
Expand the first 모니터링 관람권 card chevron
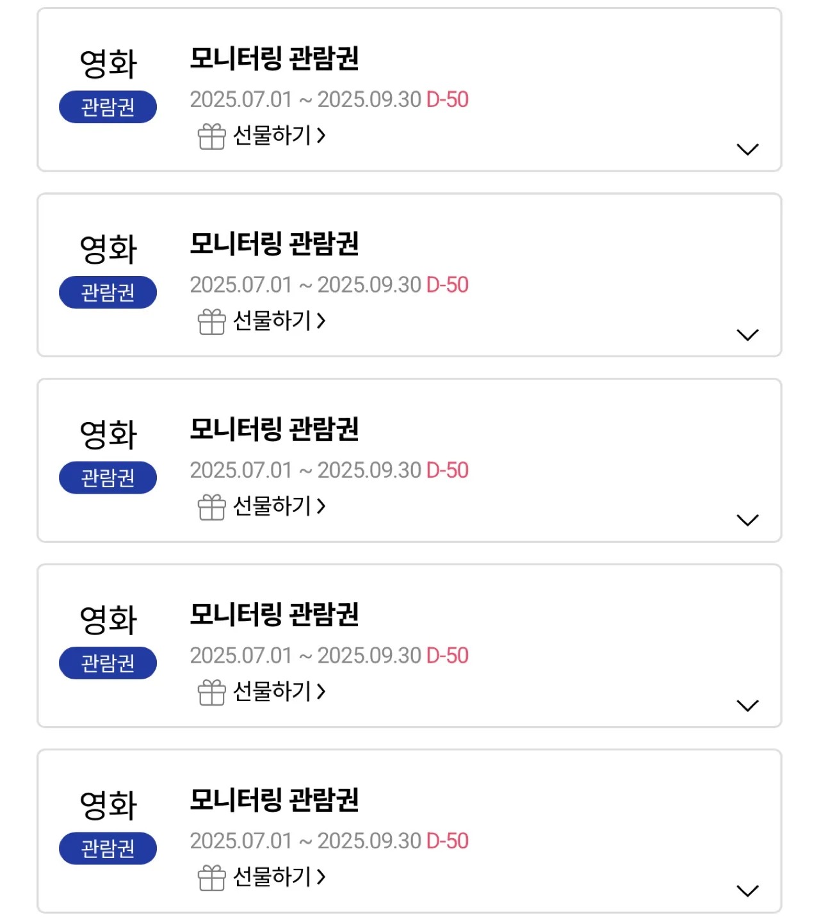coord(747,150)
